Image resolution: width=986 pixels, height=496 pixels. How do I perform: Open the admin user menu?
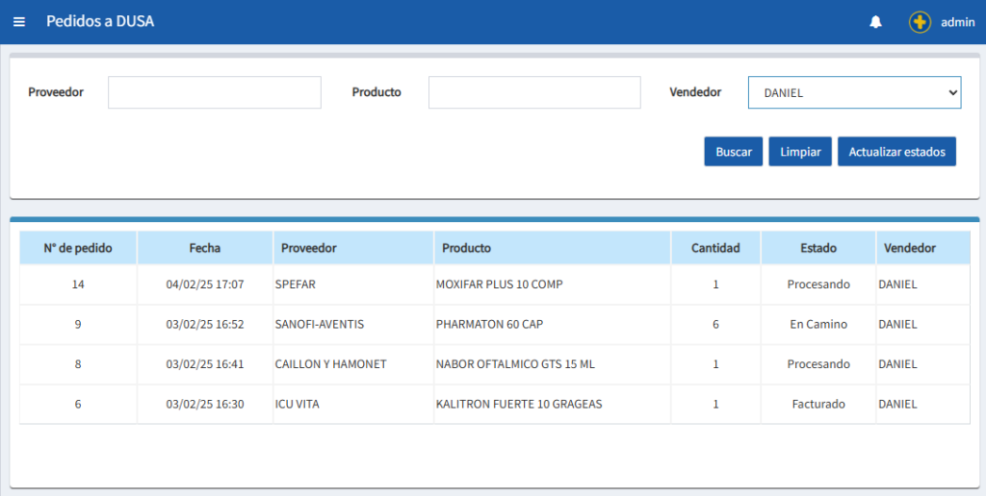click(957, 22)
